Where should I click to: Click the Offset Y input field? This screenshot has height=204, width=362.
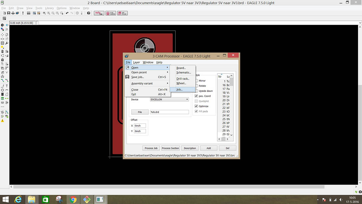(x=140, y=131)
